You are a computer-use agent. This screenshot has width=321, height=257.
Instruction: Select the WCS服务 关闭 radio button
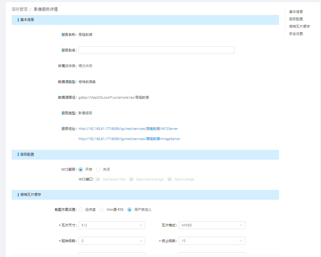98,169
